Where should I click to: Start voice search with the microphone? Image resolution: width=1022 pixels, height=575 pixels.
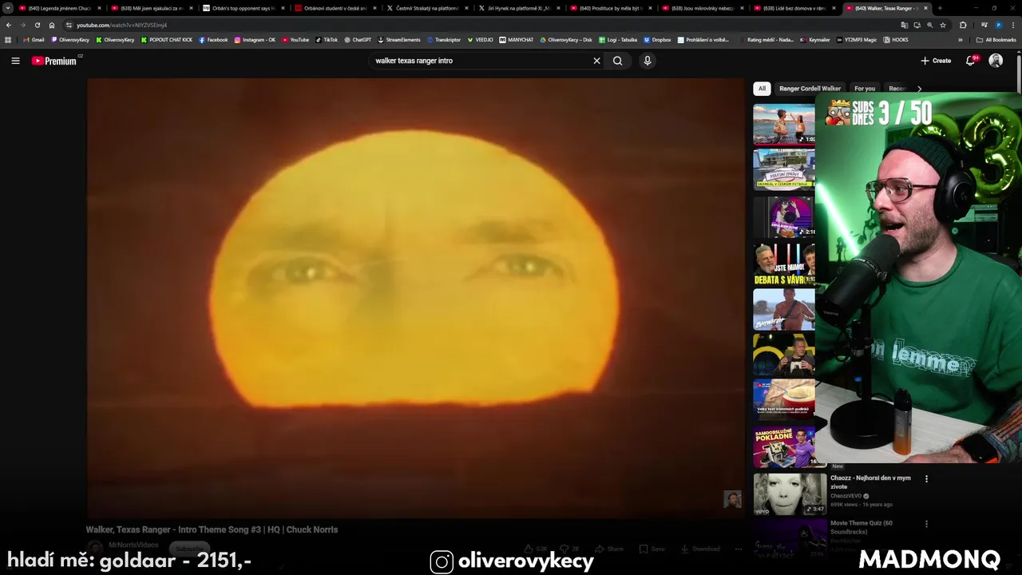pyautogui.click(x=648, y=61)
